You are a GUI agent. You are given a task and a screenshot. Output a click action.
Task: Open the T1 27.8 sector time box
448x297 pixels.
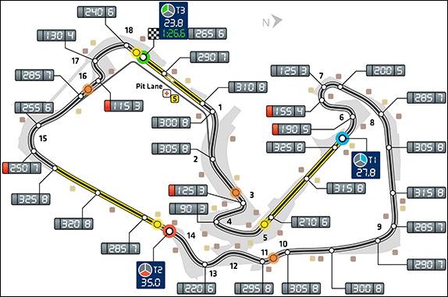point(365,165)
